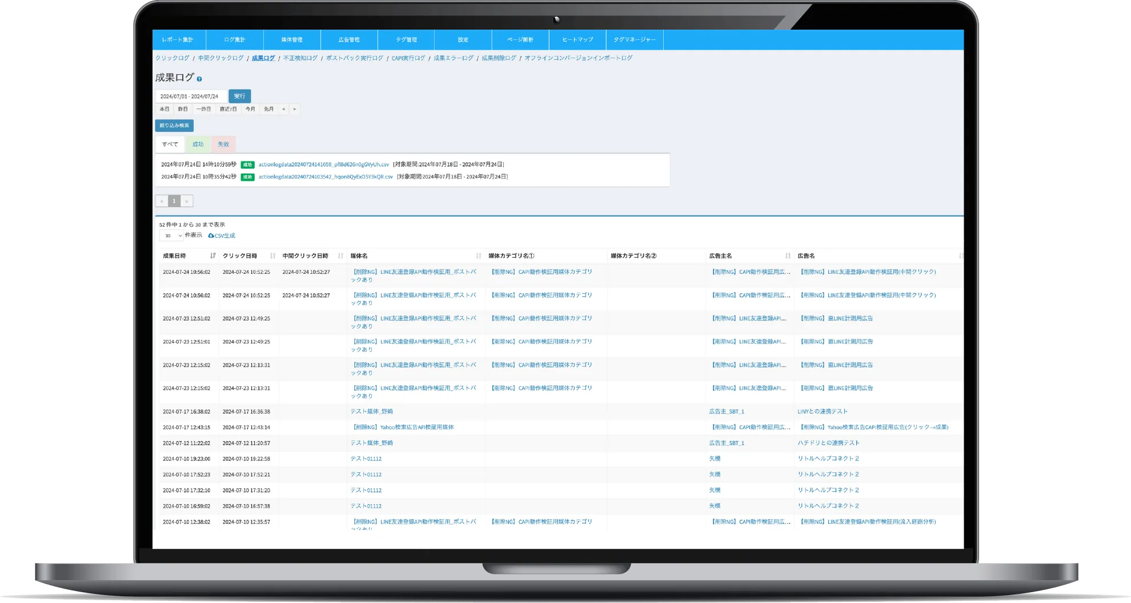Image resolution: width=1131 pixels, height=603 pixels.
Task: Open the クリックログ sub-navigation link
Action: (173, 58)
